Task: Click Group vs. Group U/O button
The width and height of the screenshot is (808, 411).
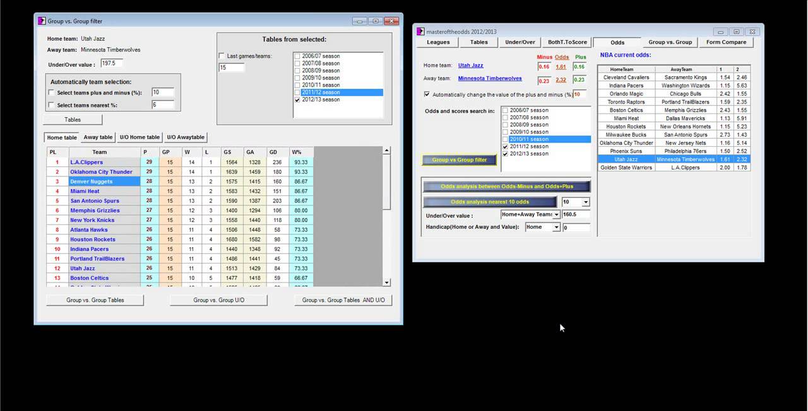Action: 218,300
